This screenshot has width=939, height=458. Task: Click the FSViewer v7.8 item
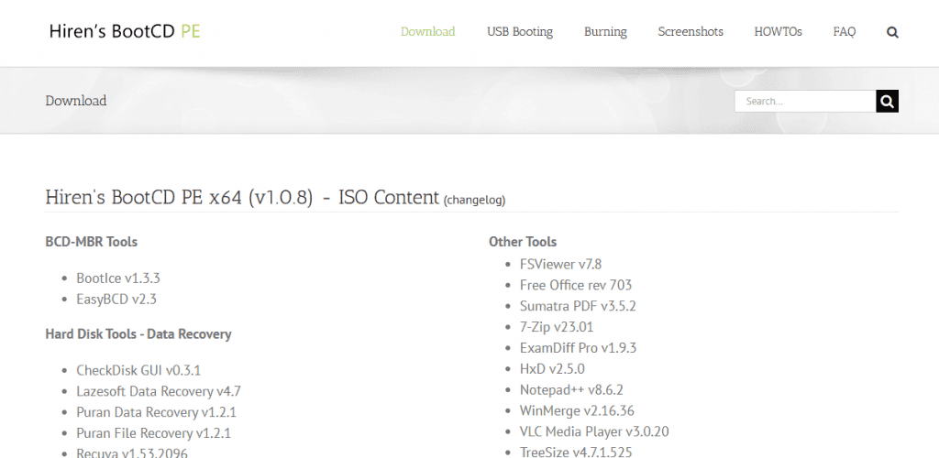560,264
